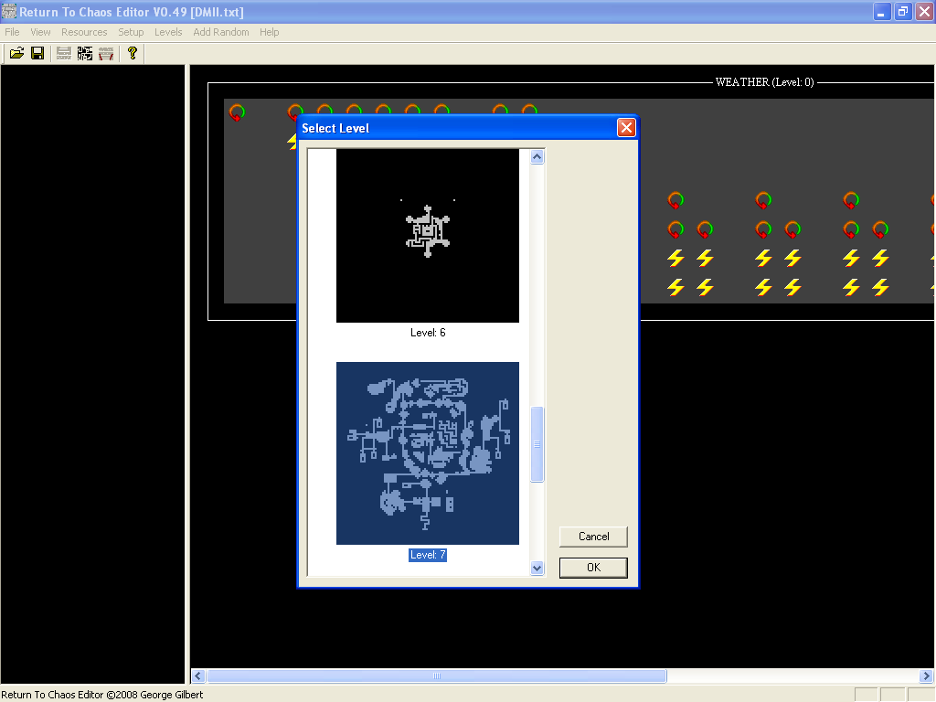Toggle the leftmost rotation icon in weather grid
Viewport: 936px width, 702px height.
click(x=237, y=112)
